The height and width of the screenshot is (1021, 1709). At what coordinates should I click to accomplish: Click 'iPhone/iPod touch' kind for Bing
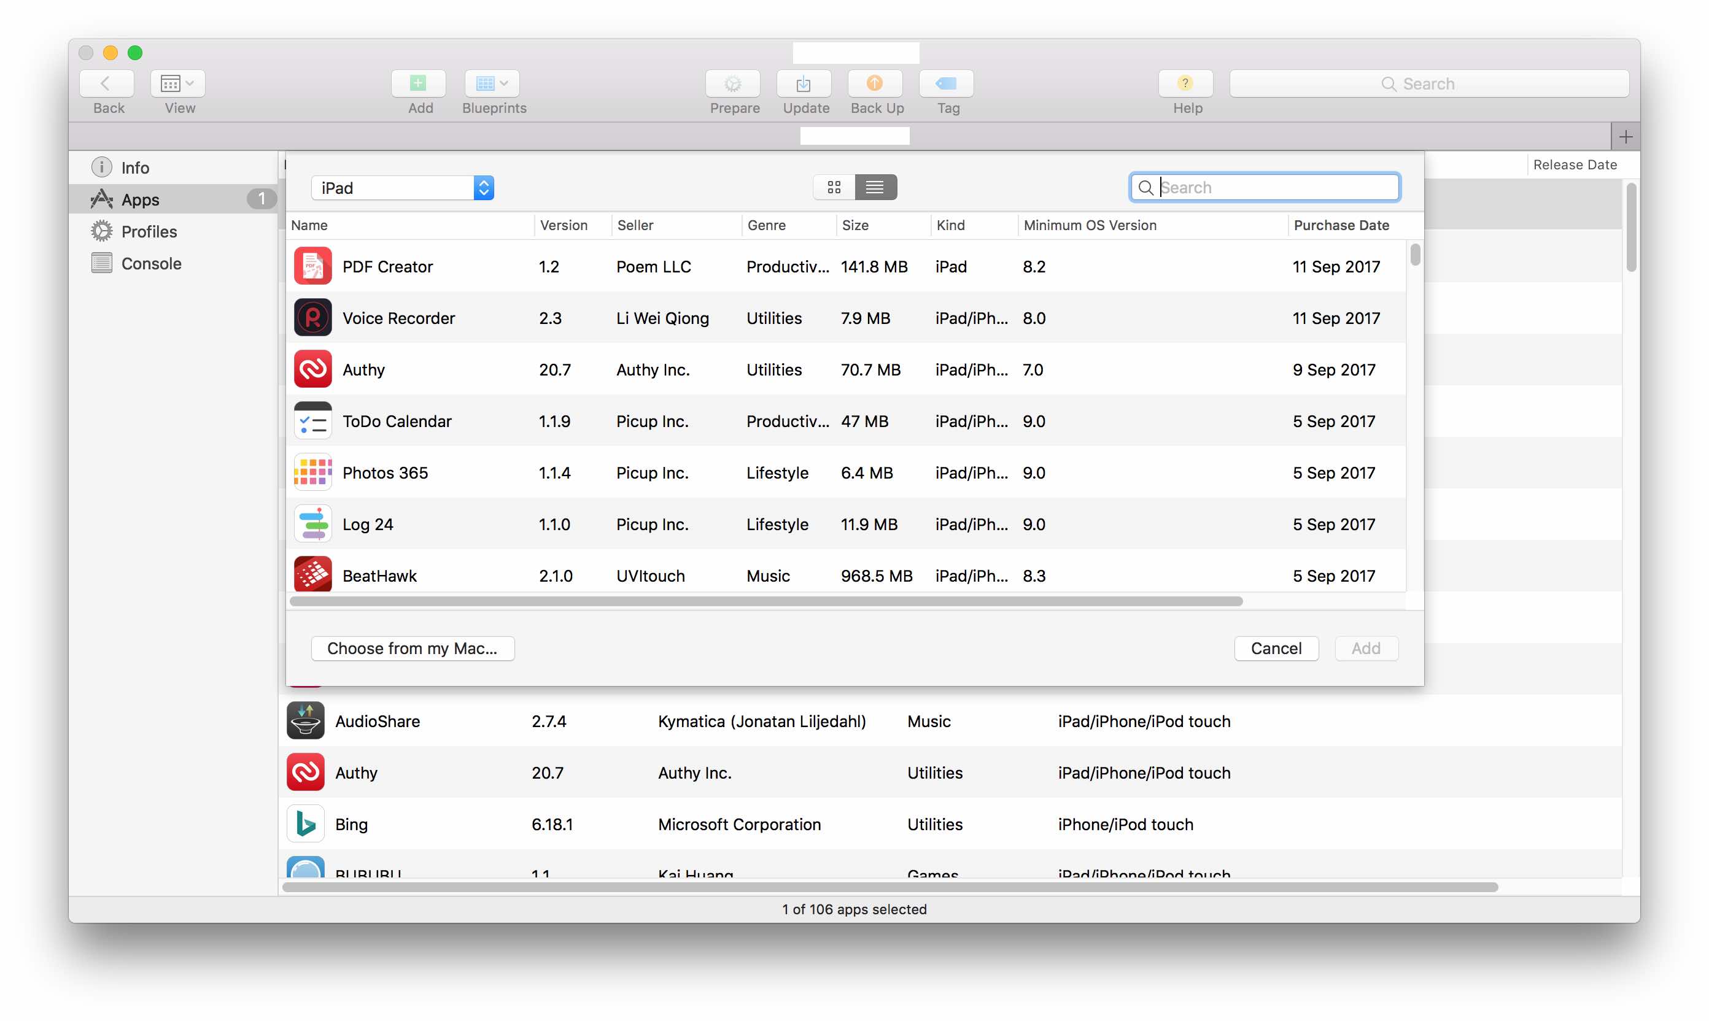[x=1125, y=824]
